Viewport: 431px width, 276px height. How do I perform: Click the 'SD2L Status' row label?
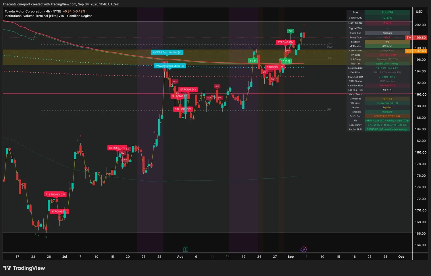[355, 81]
